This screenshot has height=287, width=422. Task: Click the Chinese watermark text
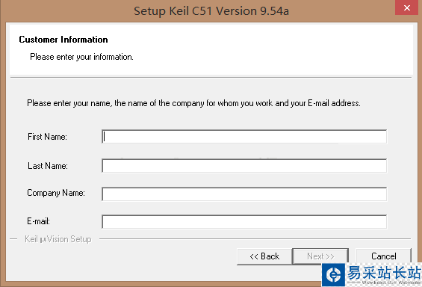click(384, 273)
